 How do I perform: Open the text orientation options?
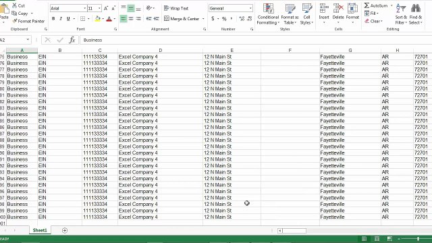tap(150, 8)
